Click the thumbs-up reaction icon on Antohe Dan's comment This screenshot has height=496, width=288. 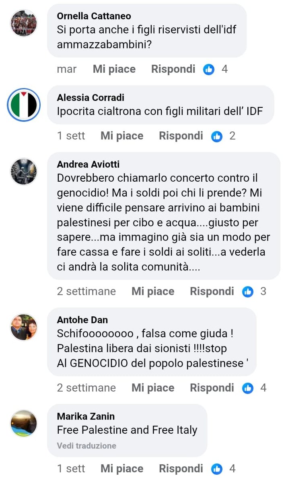pos(248,388)
